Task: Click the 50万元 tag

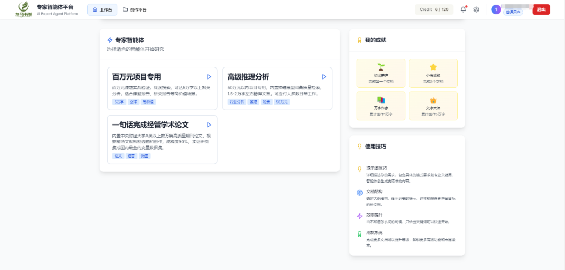Action: [282, 102]
